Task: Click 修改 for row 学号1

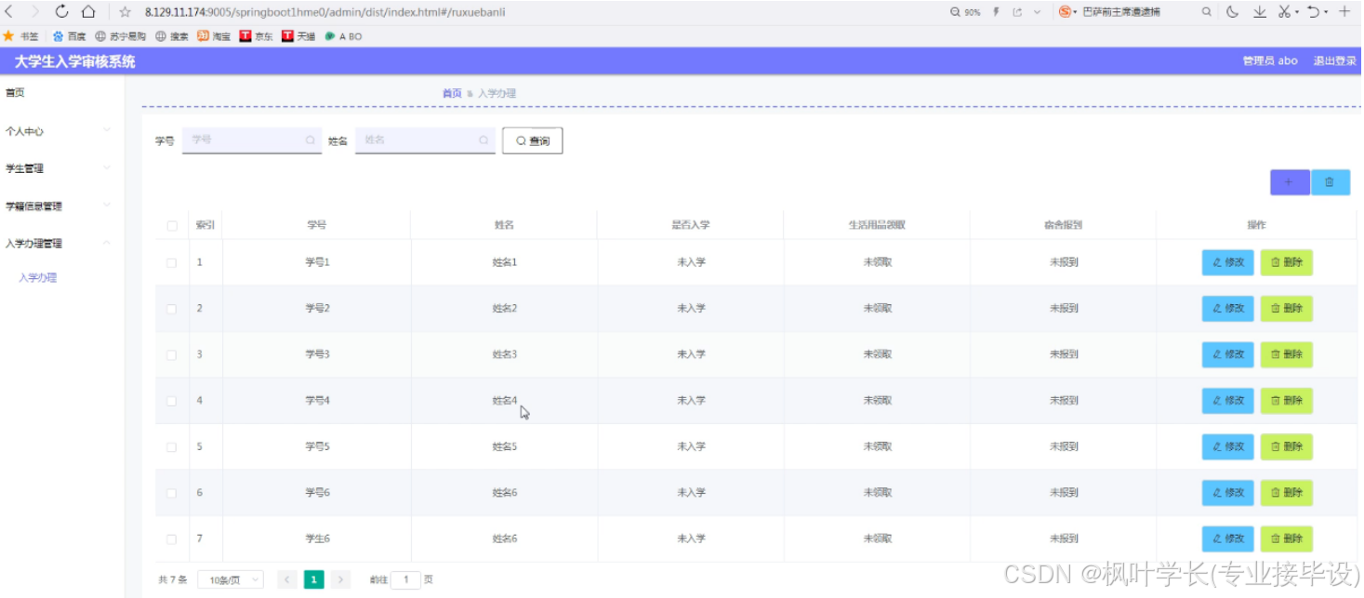Action: [x=1228, y=262]
